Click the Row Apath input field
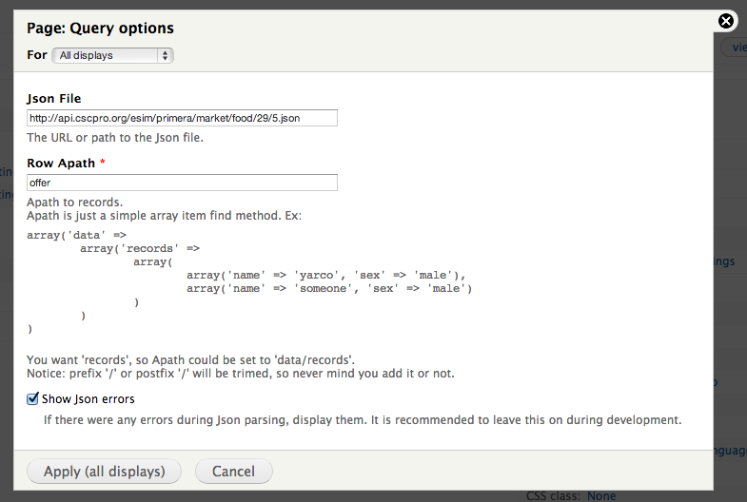The image size is (747, 502). [x=182, y=183]
